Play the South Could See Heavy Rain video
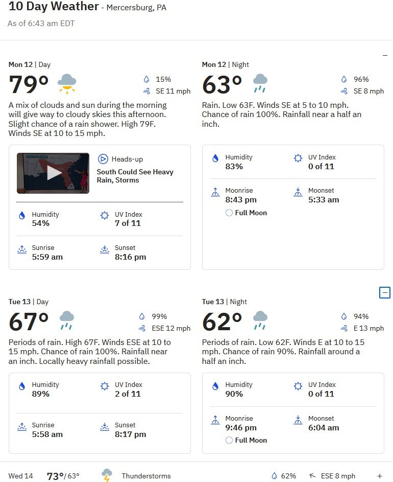The height and width of the screenshot is (482, 393). pyautogui.click(x=53, y=173)
